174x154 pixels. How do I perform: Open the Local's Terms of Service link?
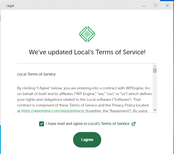pos(109,124)
